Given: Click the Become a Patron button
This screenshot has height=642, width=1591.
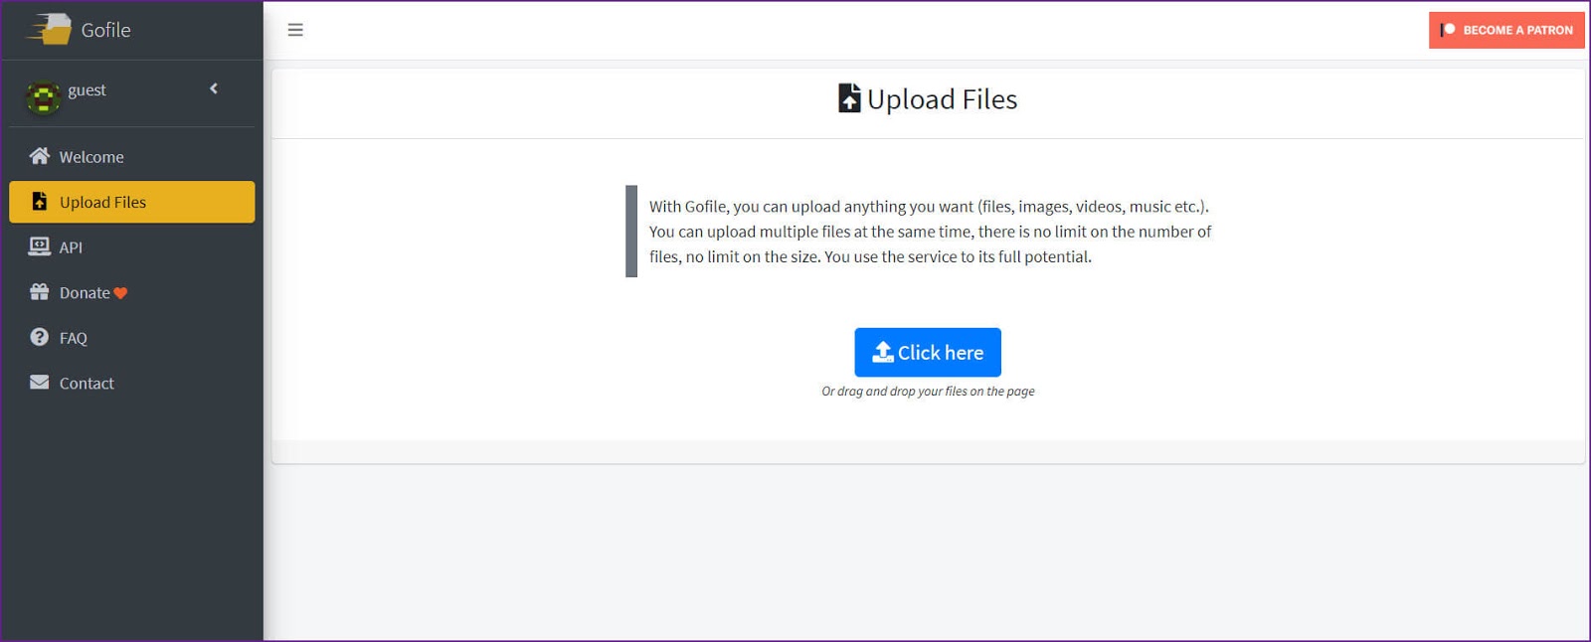Looking at the screenshot, I should [x=1506, y=30].
